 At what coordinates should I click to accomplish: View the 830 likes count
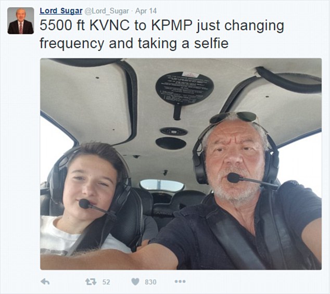coord(150,282)
